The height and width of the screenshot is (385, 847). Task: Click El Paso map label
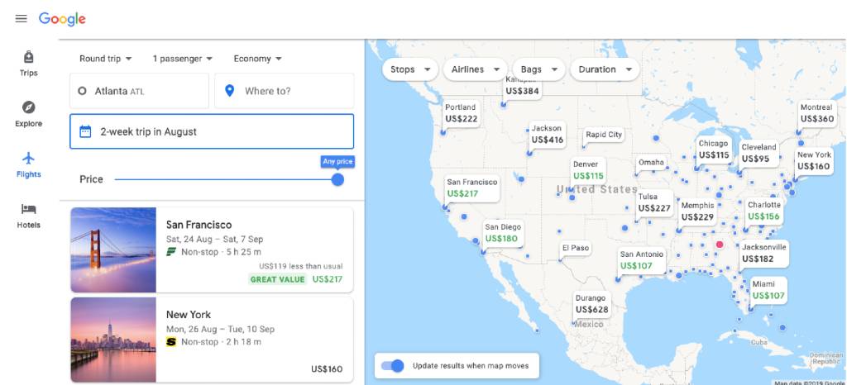tap(576, 248)
